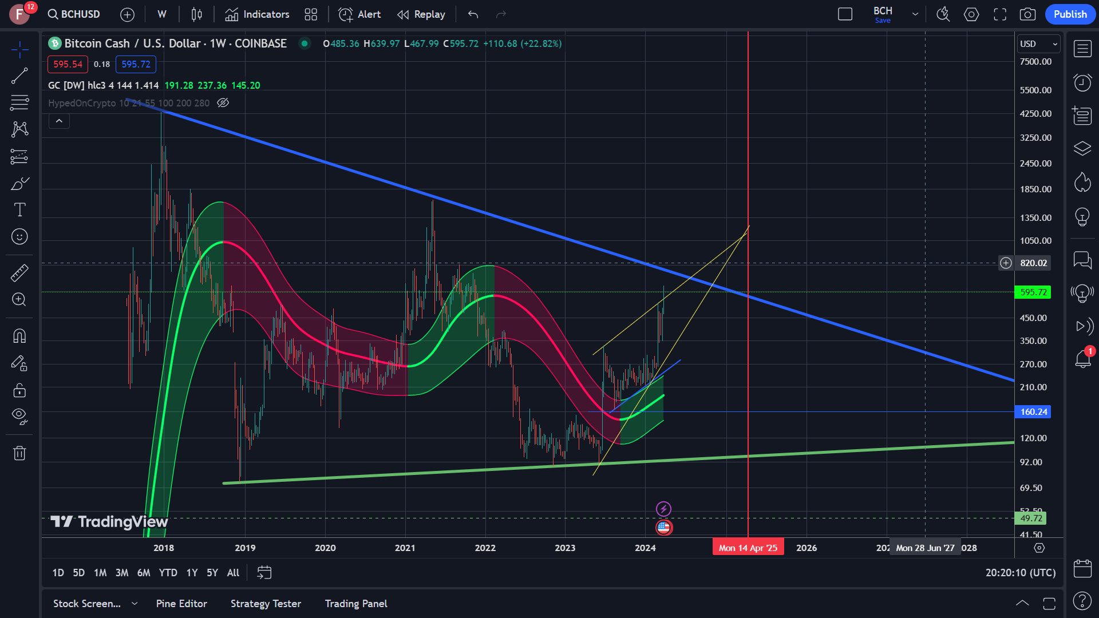The height and width of the screenshot is (618, 1099).
Task: Open the help center question mark
Action: click(1082, 601)
